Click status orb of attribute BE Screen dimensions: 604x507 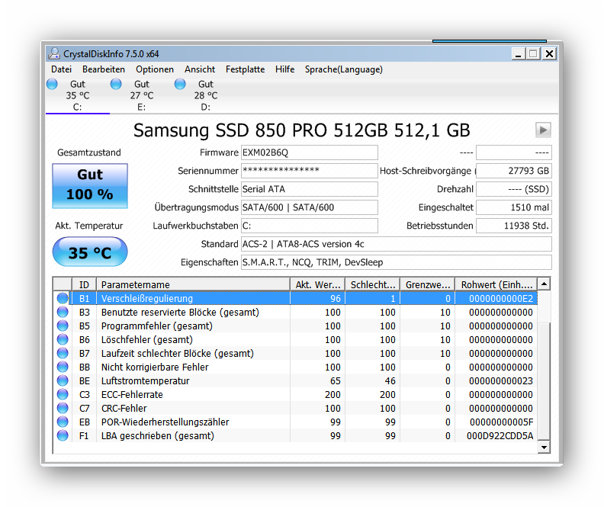(x=63, y=380)
